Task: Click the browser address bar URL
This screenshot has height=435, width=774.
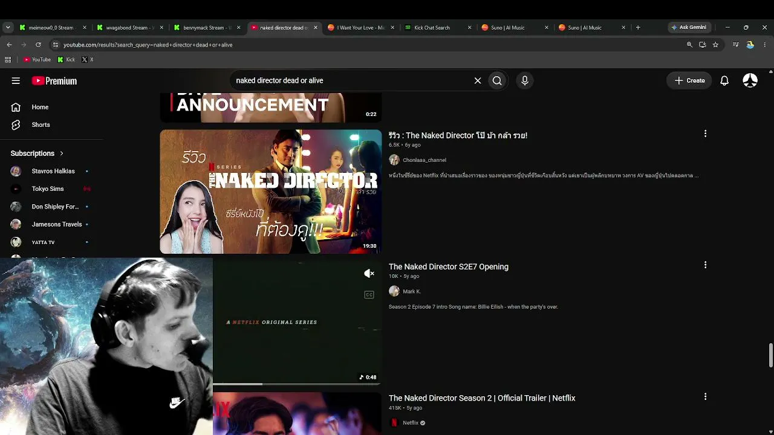Action: [148, 45]
